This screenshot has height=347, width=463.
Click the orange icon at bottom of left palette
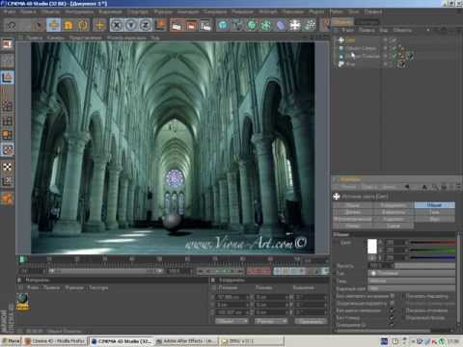coord(8,198)
